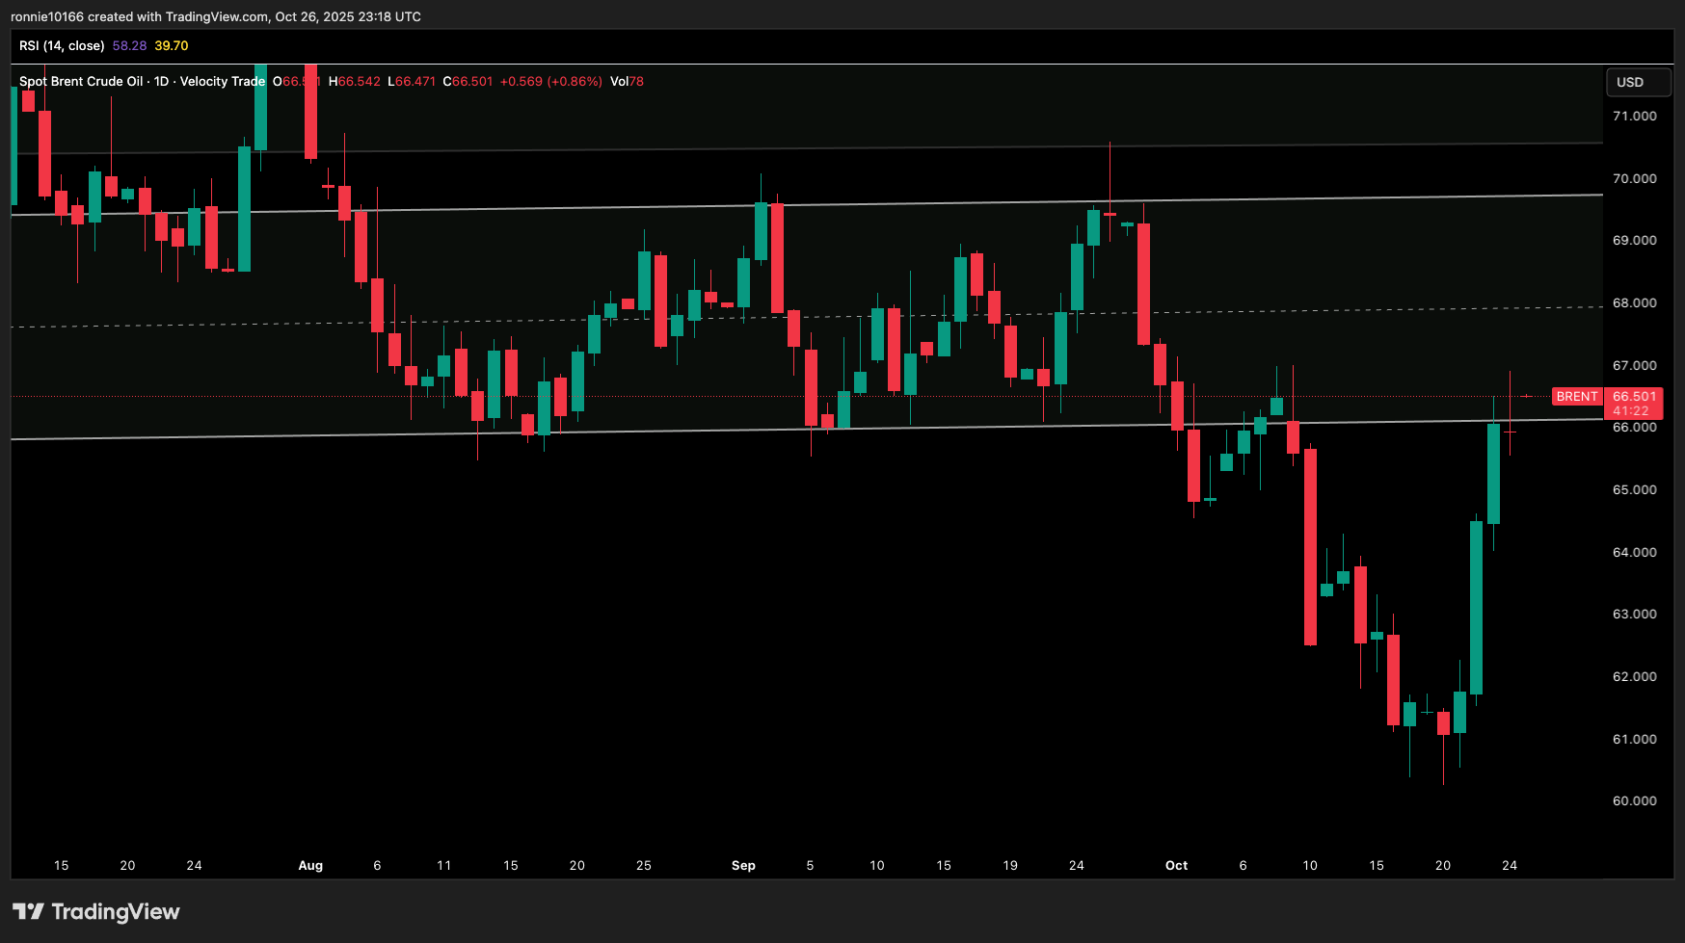The image size is (1685, 943).
Task: Select the yellow RSI value 39.70
Action: pos(171,44)
